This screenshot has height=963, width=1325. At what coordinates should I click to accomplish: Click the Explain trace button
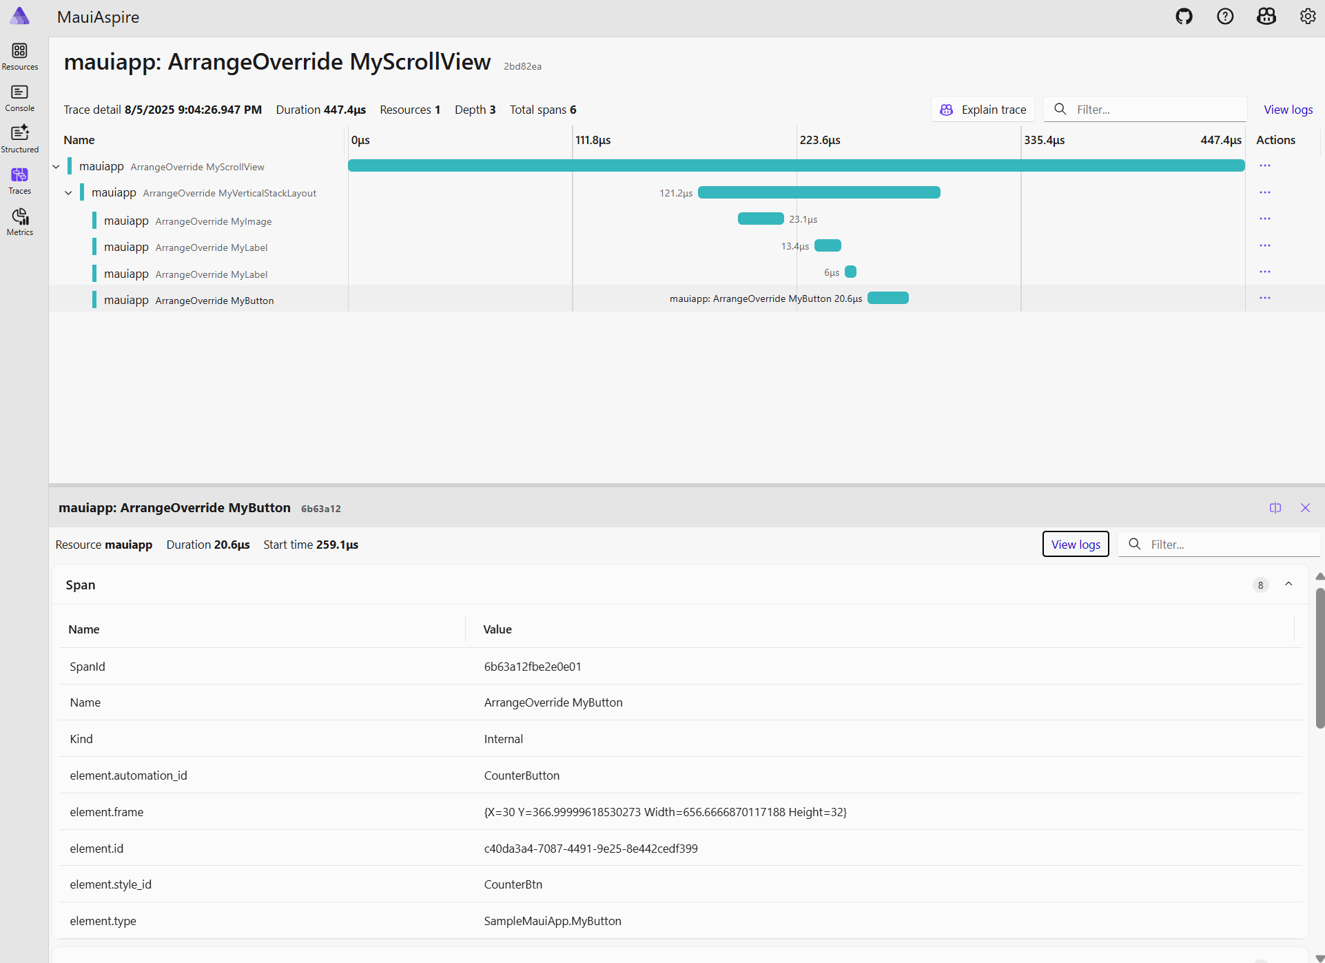click(x=983, y=109)
